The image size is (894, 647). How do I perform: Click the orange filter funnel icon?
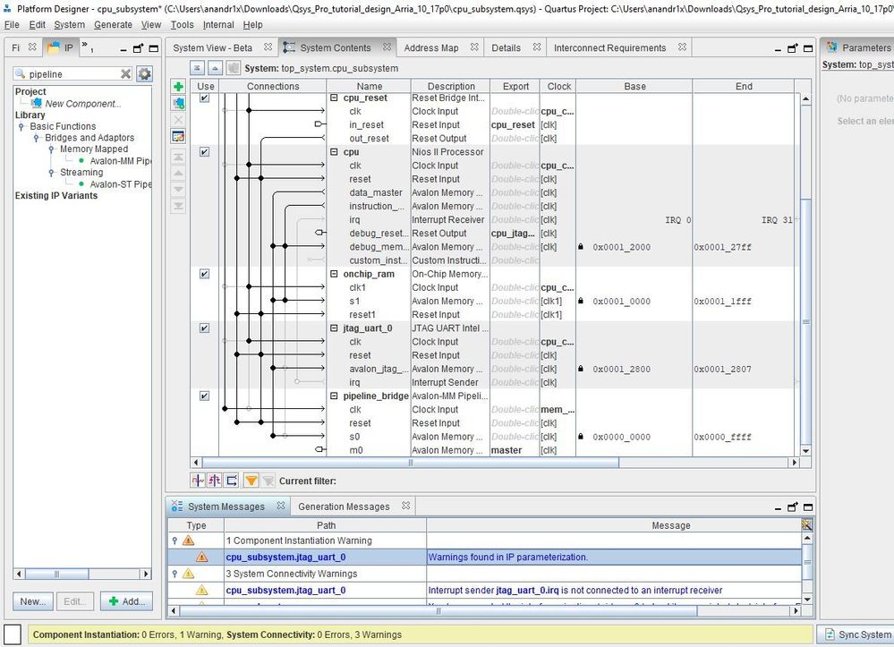point(251,481)
